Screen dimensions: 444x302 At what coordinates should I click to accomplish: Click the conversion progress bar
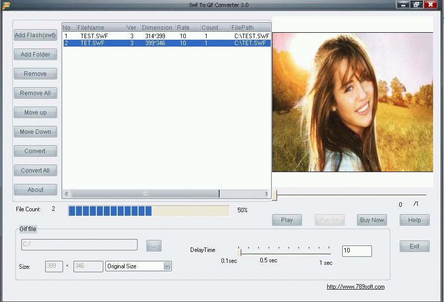click(x=148, y=211)
